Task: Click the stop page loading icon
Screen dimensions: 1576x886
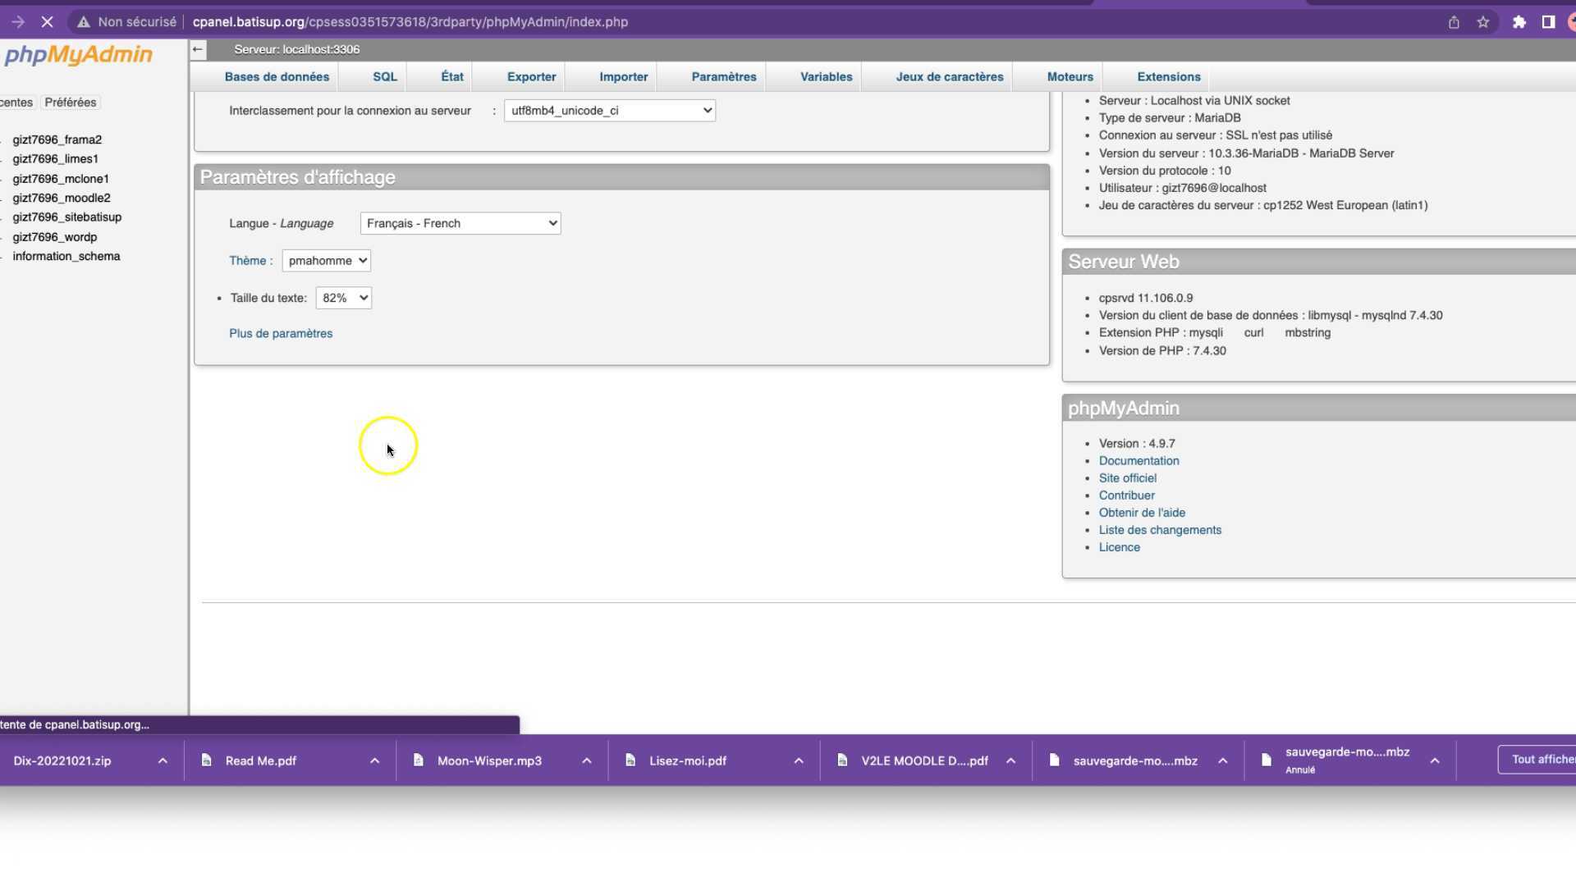Action: pyautogui.click(x=48, y=22)
